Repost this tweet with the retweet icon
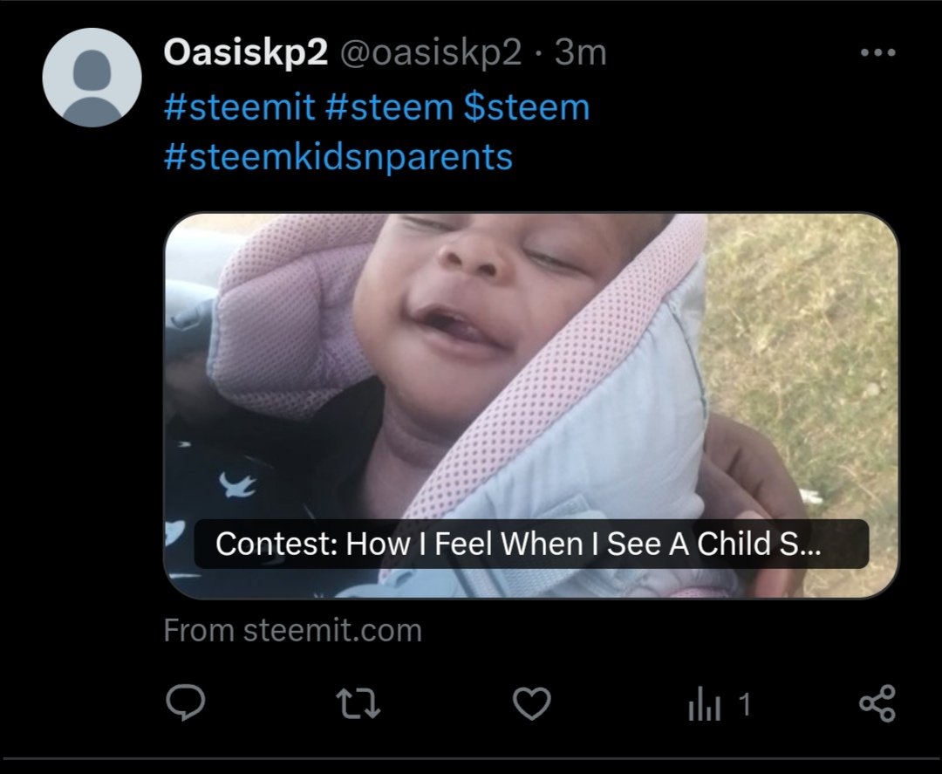942x774 pixels. [358, 703]
